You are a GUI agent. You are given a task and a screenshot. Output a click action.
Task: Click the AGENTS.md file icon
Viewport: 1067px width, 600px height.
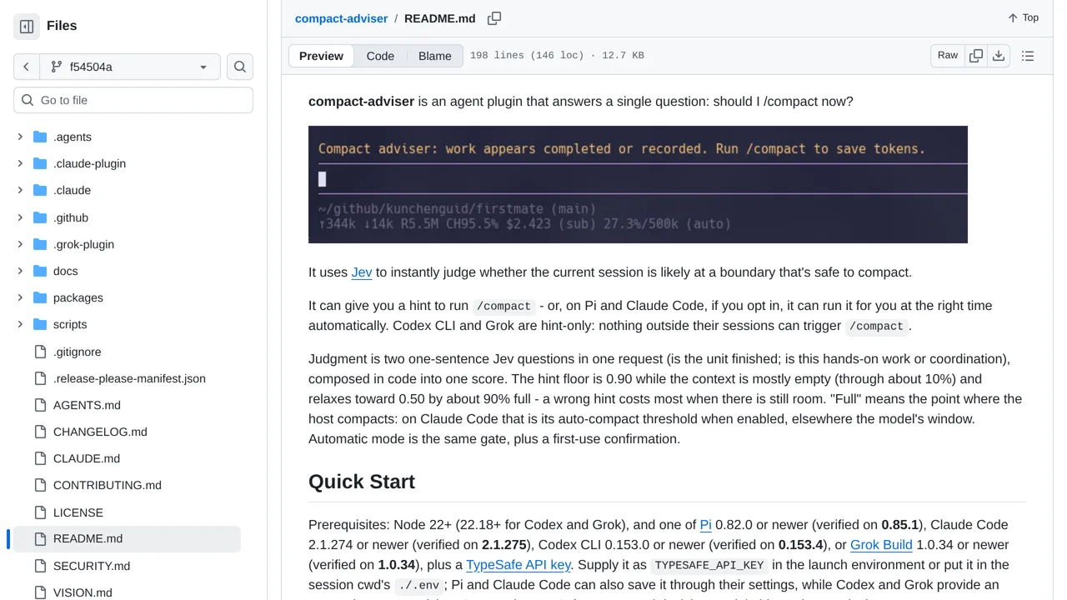[x=40, y=405]
